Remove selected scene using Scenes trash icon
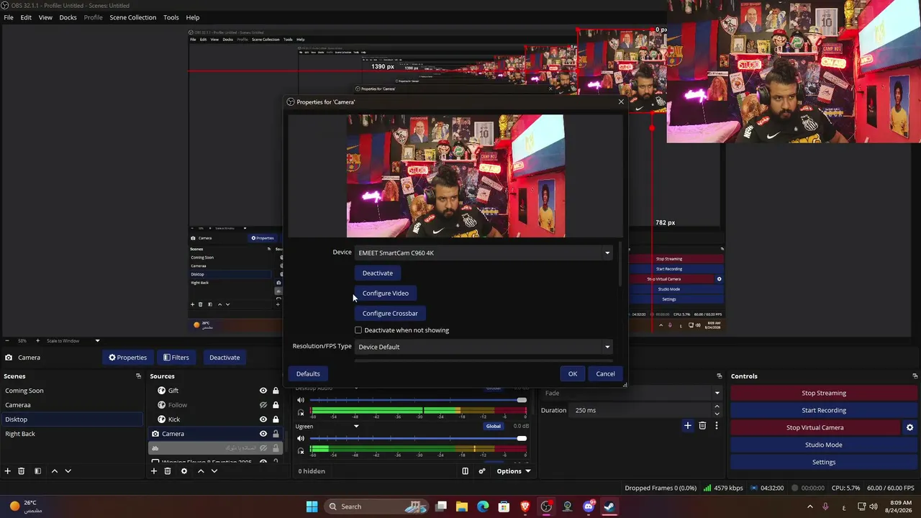 click(x=22, y=471)
